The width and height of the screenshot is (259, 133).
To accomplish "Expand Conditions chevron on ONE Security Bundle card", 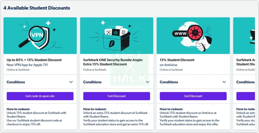I will point(148,82).
